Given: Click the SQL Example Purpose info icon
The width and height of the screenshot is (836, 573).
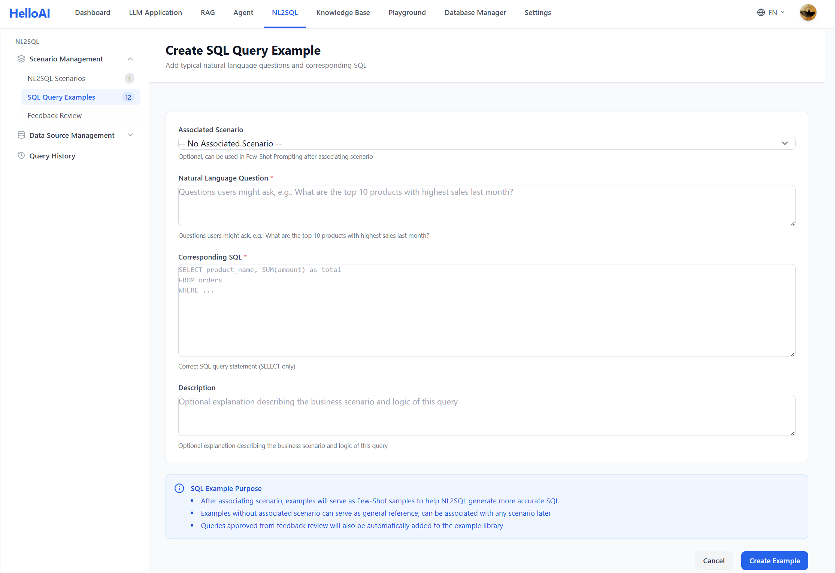Looking at the screenshot, I should pos(179,488).
